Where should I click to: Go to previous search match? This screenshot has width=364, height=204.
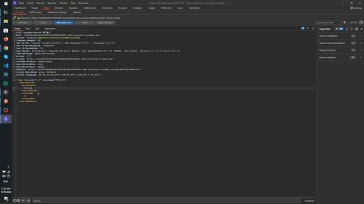pos(23,201)
